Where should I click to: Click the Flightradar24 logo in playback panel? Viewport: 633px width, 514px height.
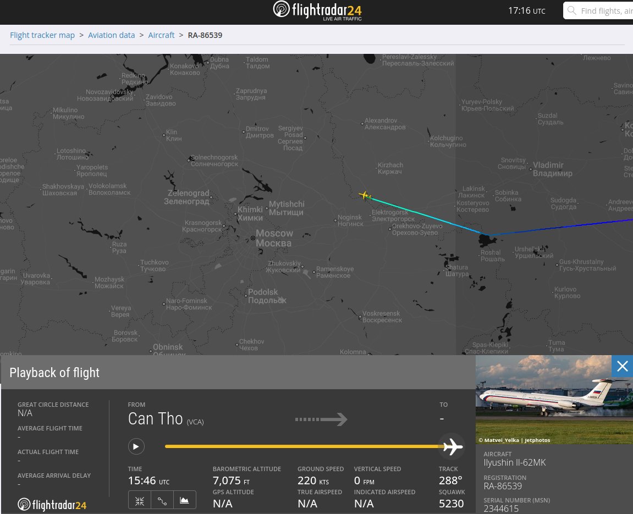point(52,504)
